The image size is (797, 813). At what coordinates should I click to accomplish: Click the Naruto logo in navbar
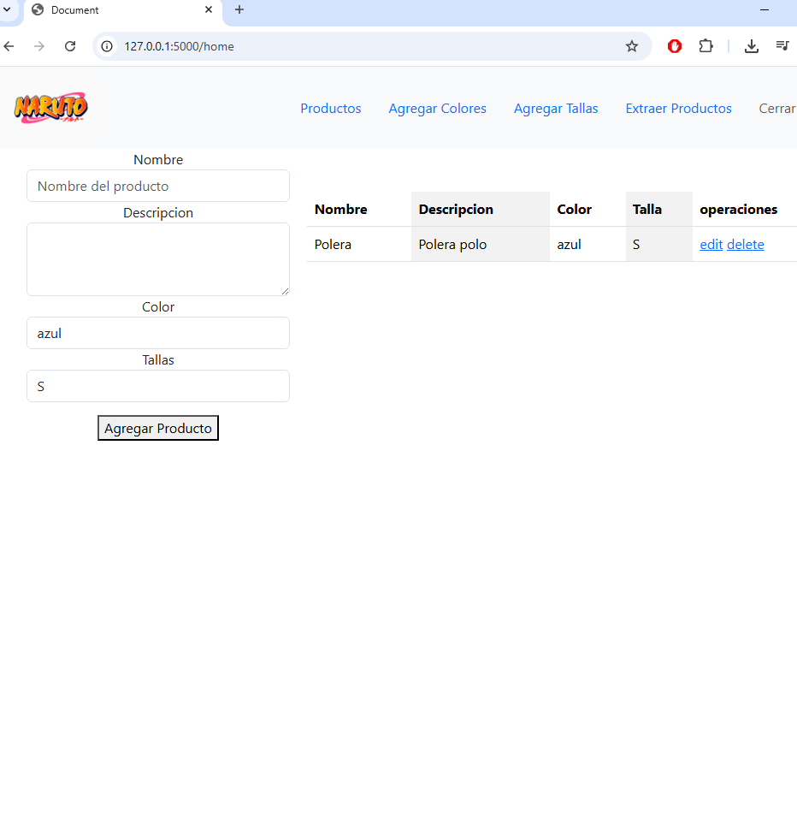[50, 108]
